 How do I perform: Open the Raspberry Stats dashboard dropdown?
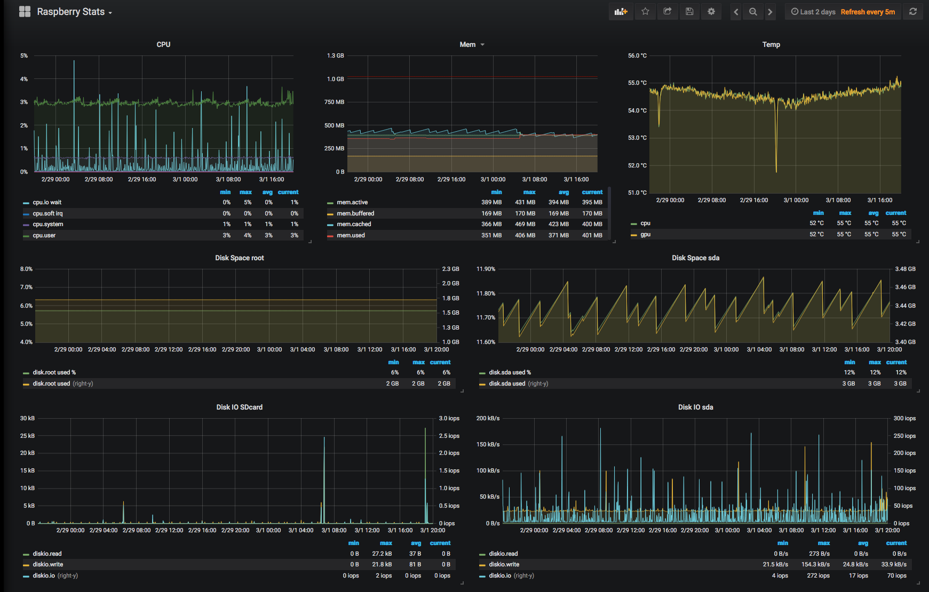(74, 12)
